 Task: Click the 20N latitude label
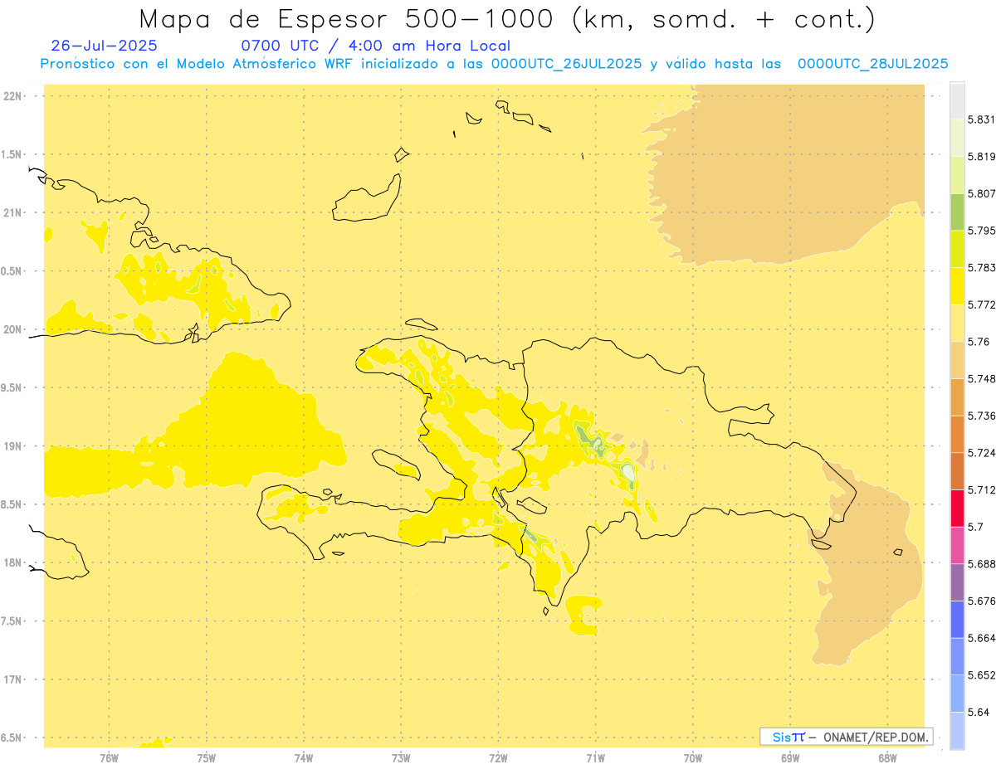(x=13, y=329)
